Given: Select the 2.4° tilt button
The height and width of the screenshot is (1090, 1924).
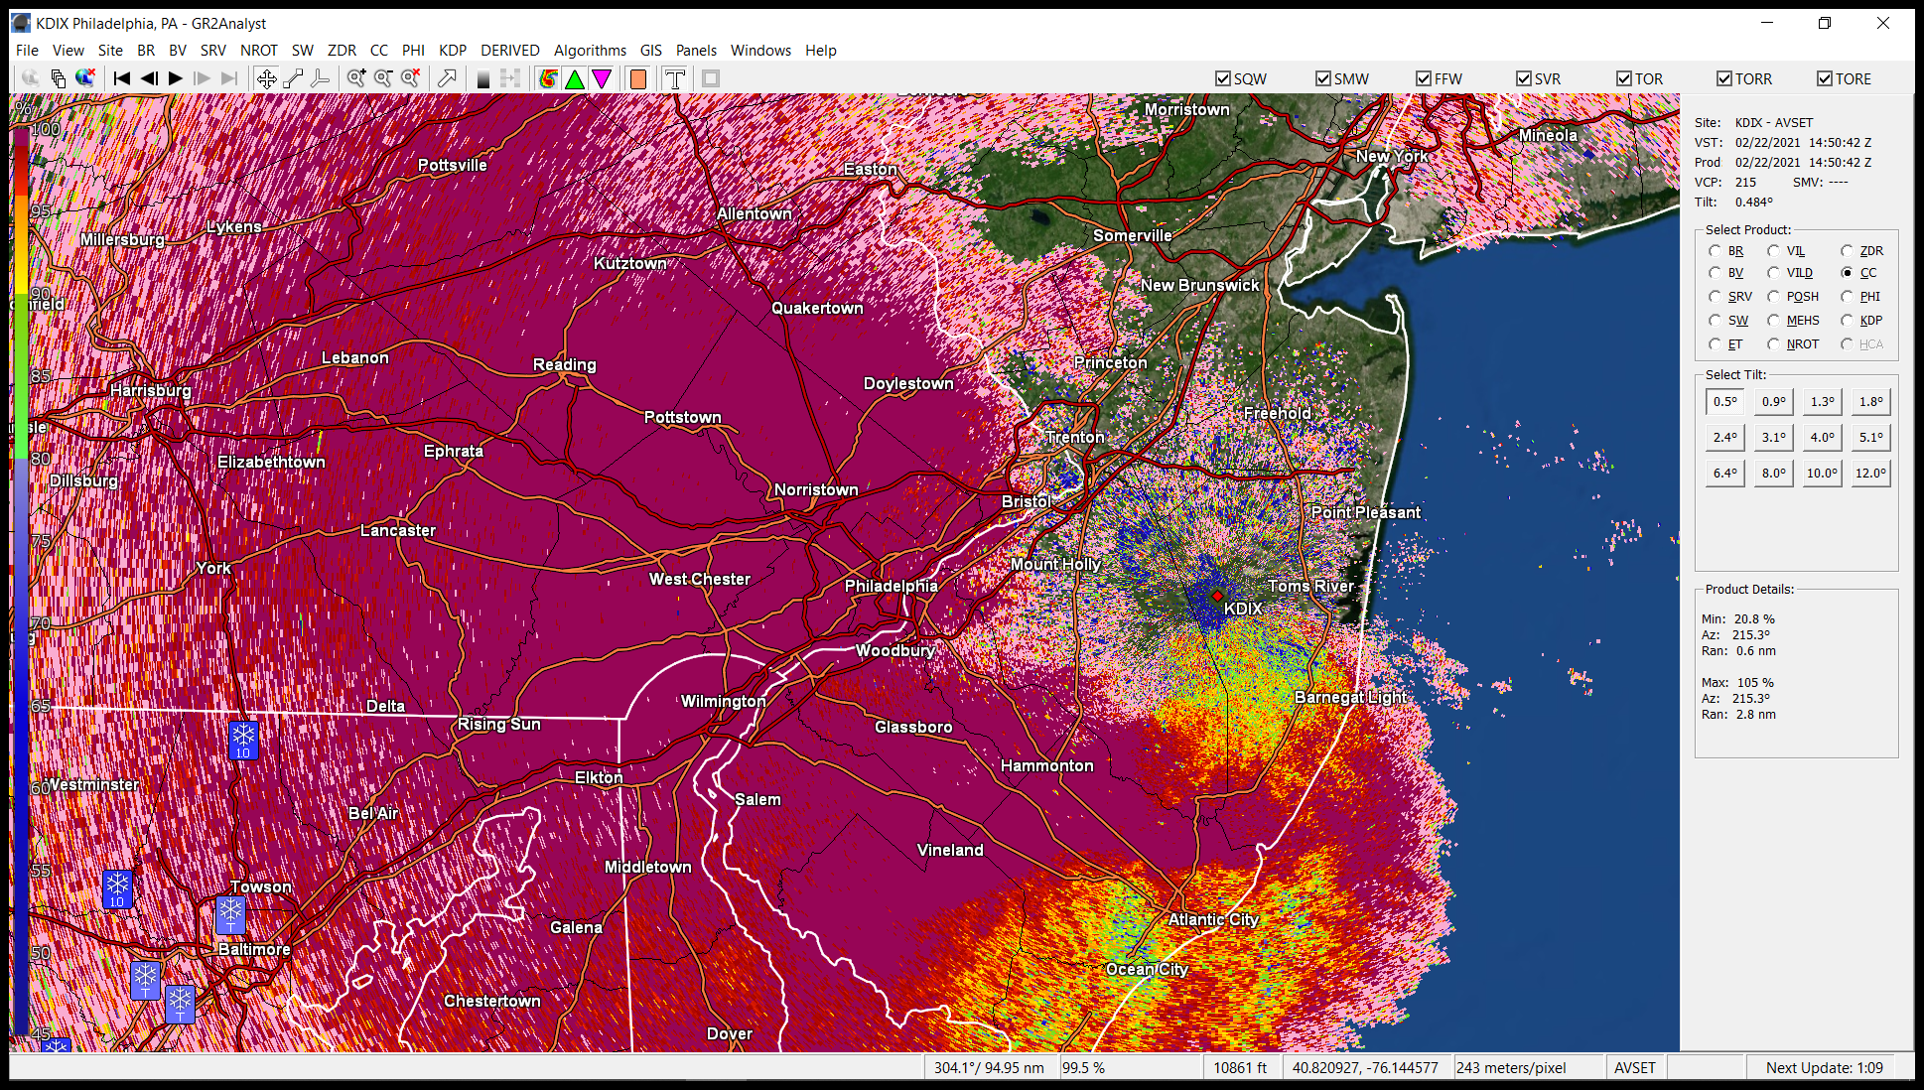Looking at the screenshot, I should [x=1725, y=438].
